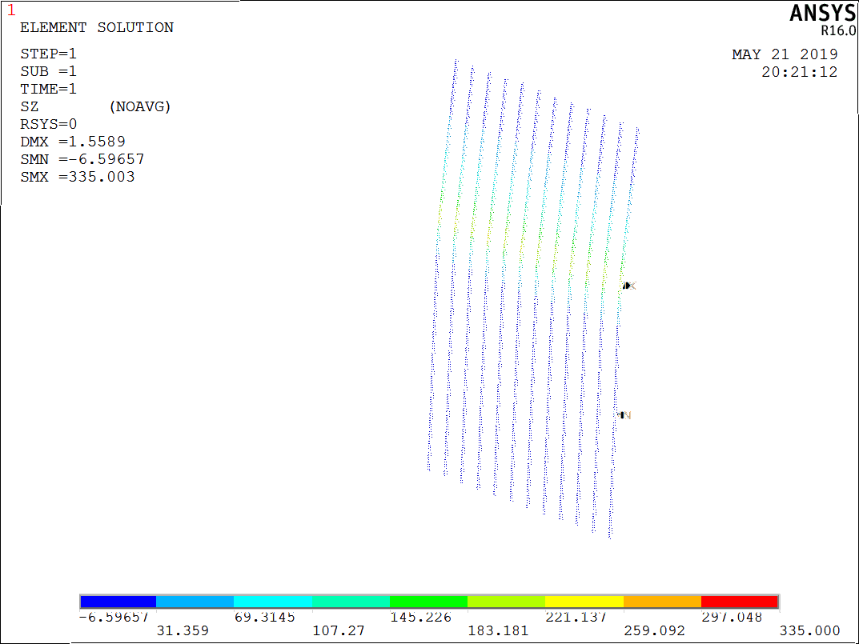Screen dimensions: 859x644
Task: Click the light blue legend swatch
Action: tap(195, 602)
